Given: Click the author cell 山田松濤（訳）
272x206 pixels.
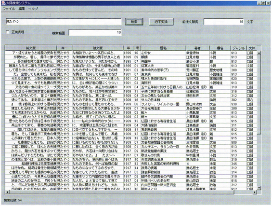Looking at the screenshot, I should [x=197, y=87].
